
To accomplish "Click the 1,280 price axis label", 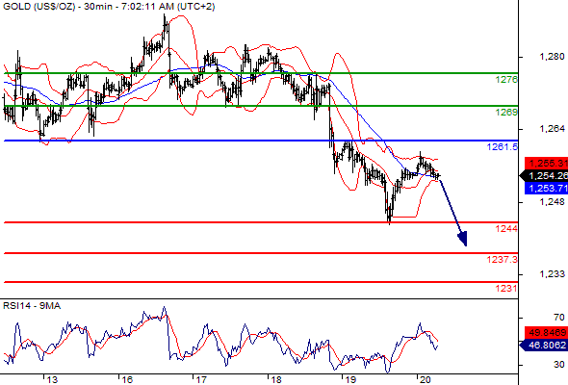I will pos(552,57).
